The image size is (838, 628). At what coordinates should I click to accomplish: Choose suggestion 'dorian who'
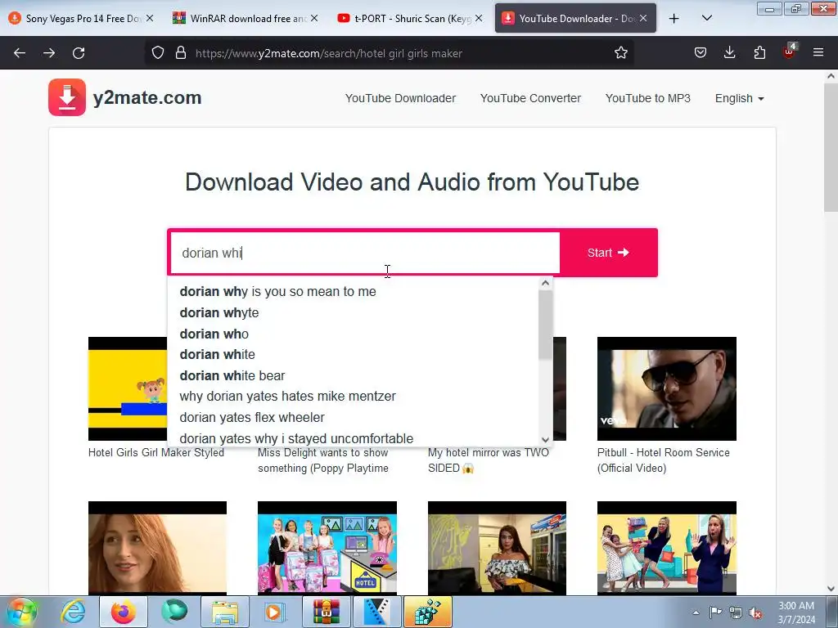point(354,334)
